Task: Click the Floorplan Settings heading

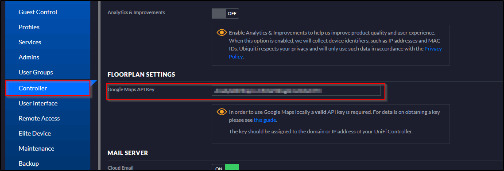Action: (141, 74)
